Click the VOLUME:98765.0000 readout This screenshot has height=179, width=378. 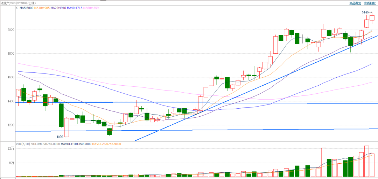click(46, 143)
